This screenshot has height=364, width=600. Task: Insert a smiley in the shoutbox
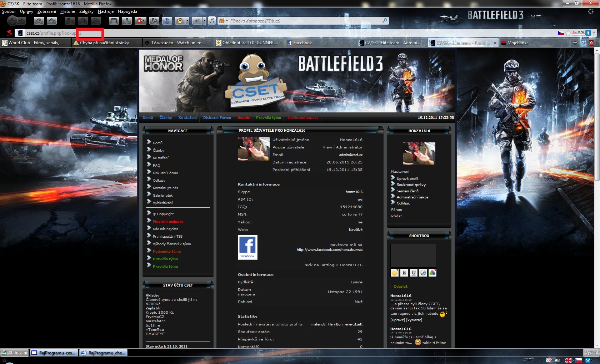(x=395, y=273)
